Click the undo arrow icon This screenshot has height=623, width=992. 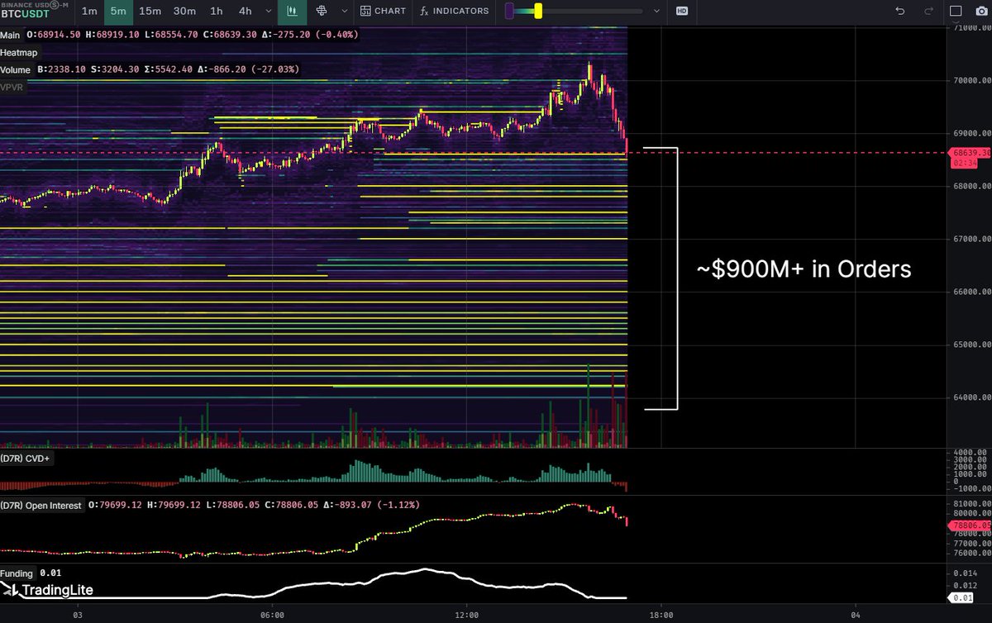tap(900, 10)
